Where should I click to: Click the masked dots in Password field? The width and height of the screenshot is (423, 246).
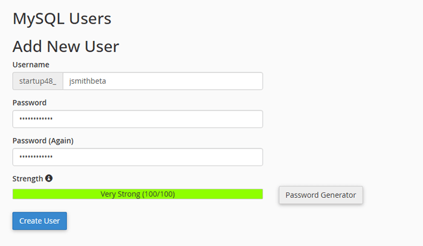click(x=36, y=119)
